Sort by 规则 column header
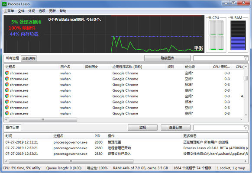Viewport: 252px width, 173px height. click(174, 67)
